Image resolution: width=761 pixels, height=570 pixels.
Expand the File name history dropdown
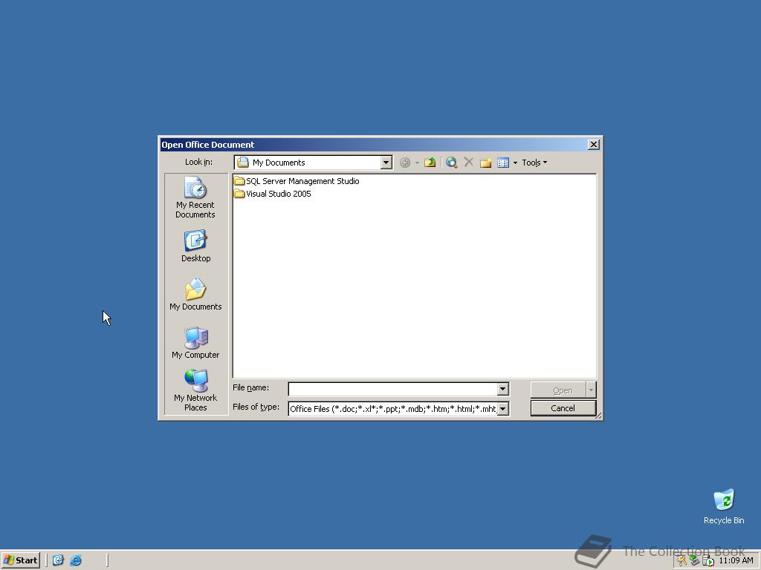[x=503, y=389]
